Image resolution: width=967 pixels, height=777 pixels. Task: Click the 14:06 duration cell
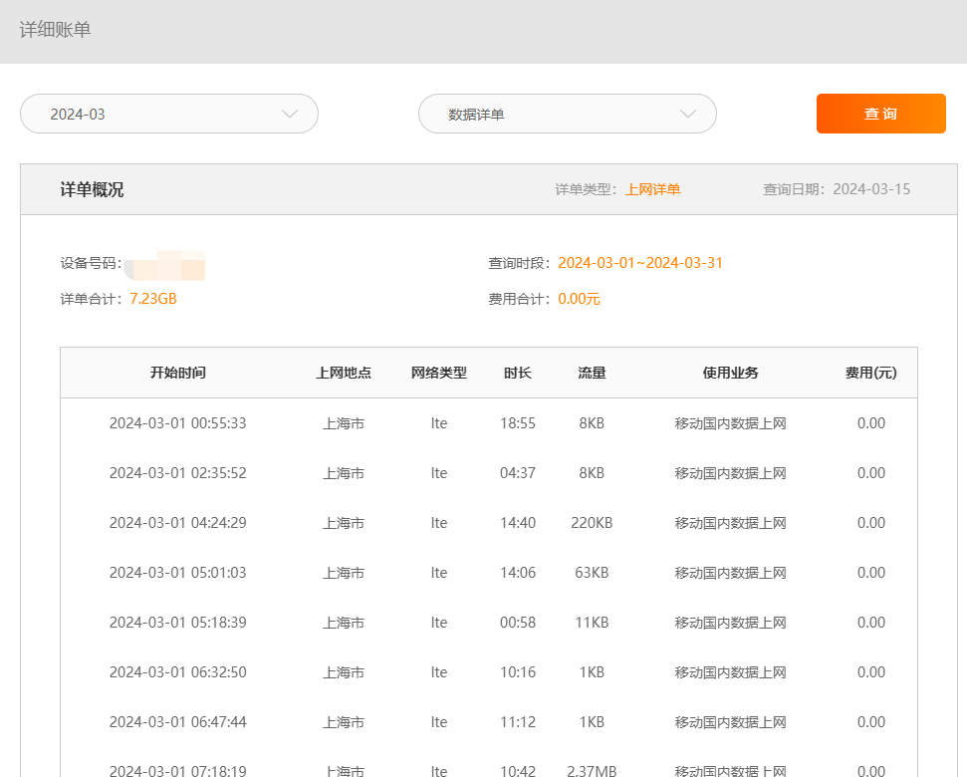coord(518,573)
